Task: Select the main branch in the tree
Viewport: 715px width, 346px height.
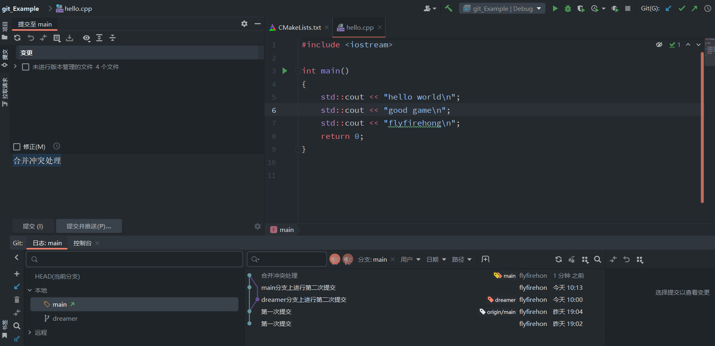Action: (135, 304)
